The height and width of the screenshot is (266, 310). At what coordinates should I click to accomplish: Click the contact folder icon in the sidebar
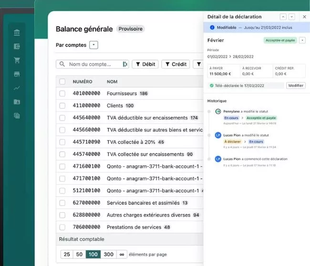click(x=17, y=102)
